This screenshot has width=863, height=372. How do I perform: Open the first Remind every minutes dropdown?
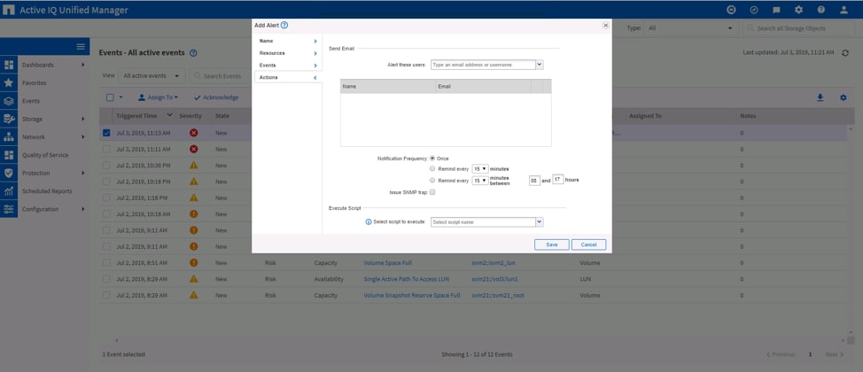480,169
